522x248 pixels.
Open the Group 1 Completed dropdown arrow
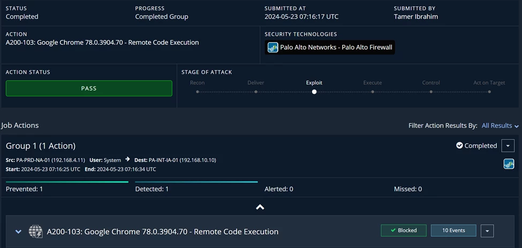coord(508,146)
